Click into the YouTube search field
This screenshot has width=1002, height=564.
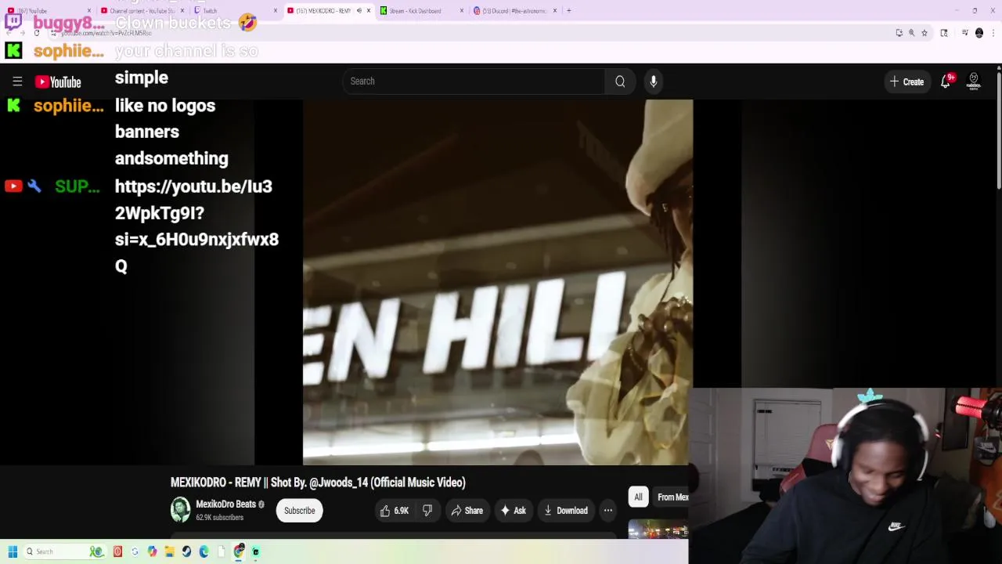(x=474, y=81)
